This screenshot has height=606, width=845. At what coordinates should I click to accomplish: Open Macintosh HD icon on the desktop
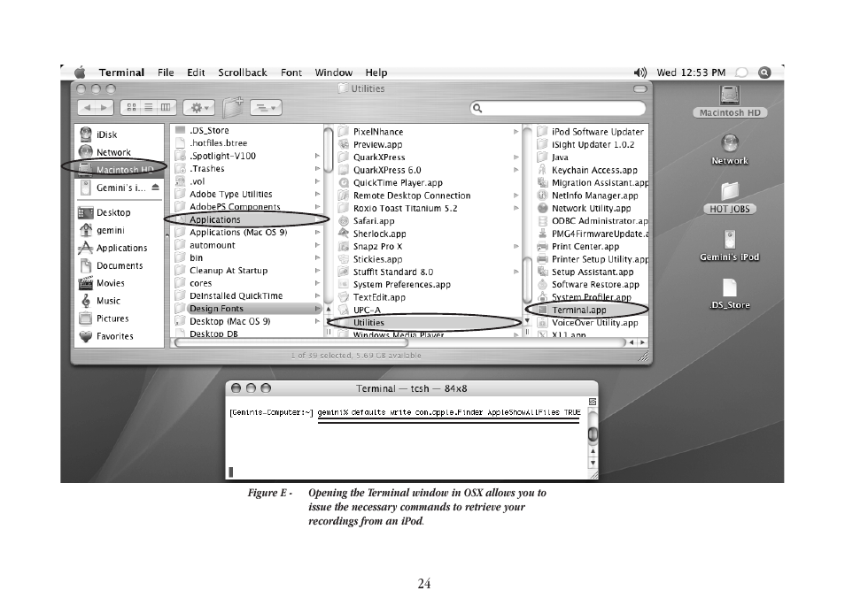point(730,101)
